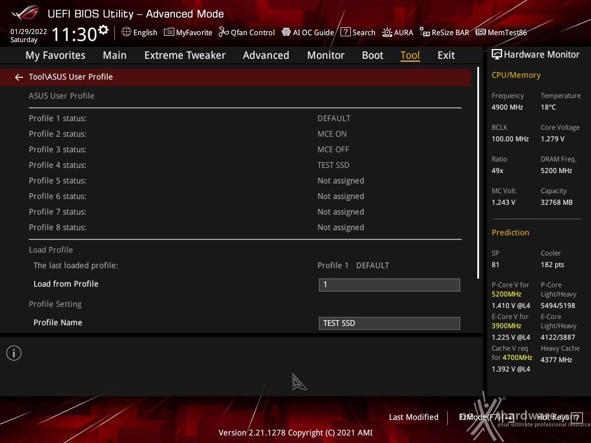The height and width of the screenshot is (443, 591).
Task: Open Qfan Control fan icon
Action: pos(223,32)
